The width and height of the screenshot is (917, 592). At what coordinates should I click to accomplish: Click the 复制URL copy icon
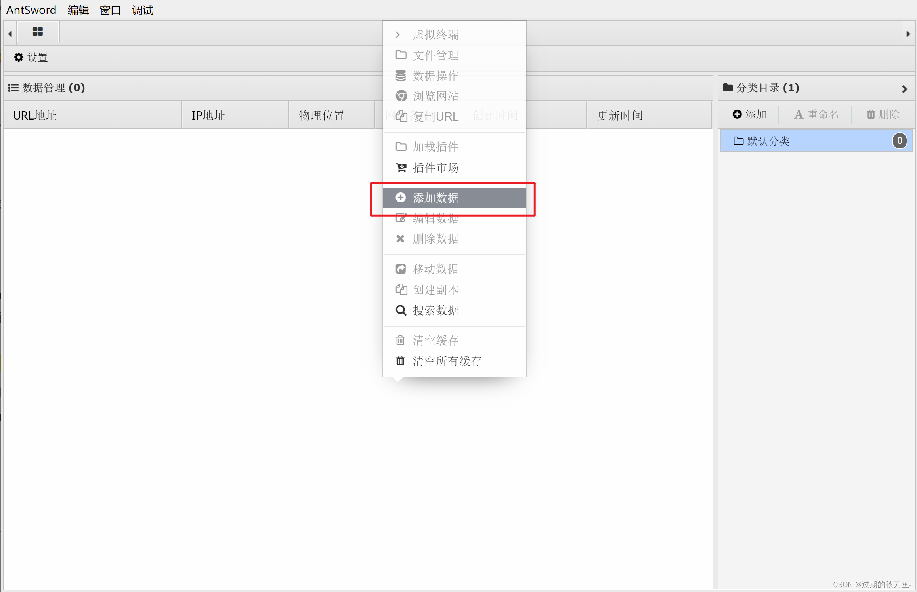click(x=401, y=116)
